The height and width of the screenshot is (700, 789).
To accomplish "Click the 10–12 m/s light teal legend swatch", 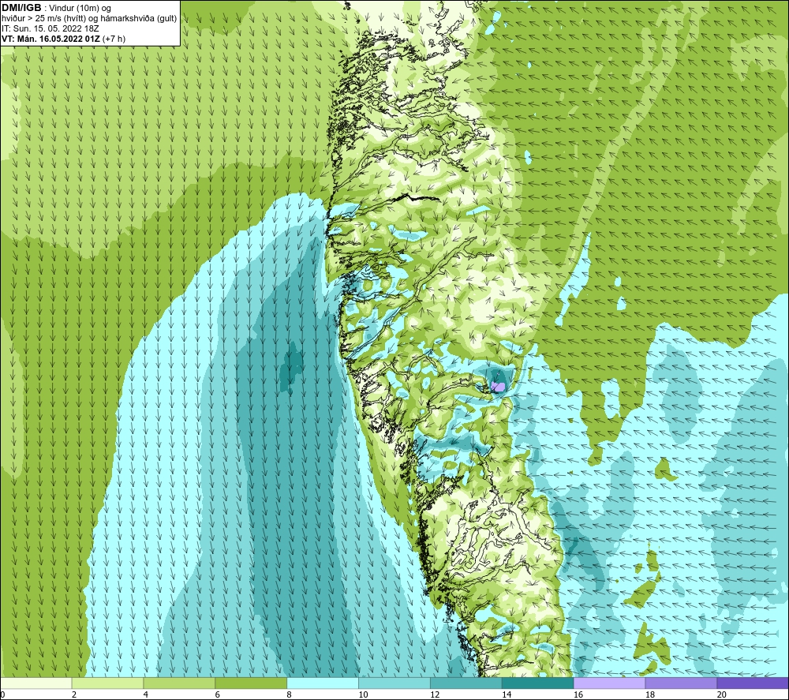I will point(394,683).
